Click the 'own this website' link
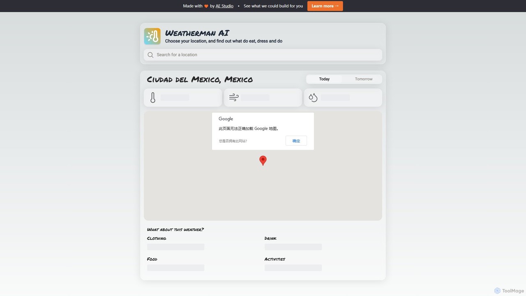Viewport: 526px width, 296px height. [x=233, y=141]
